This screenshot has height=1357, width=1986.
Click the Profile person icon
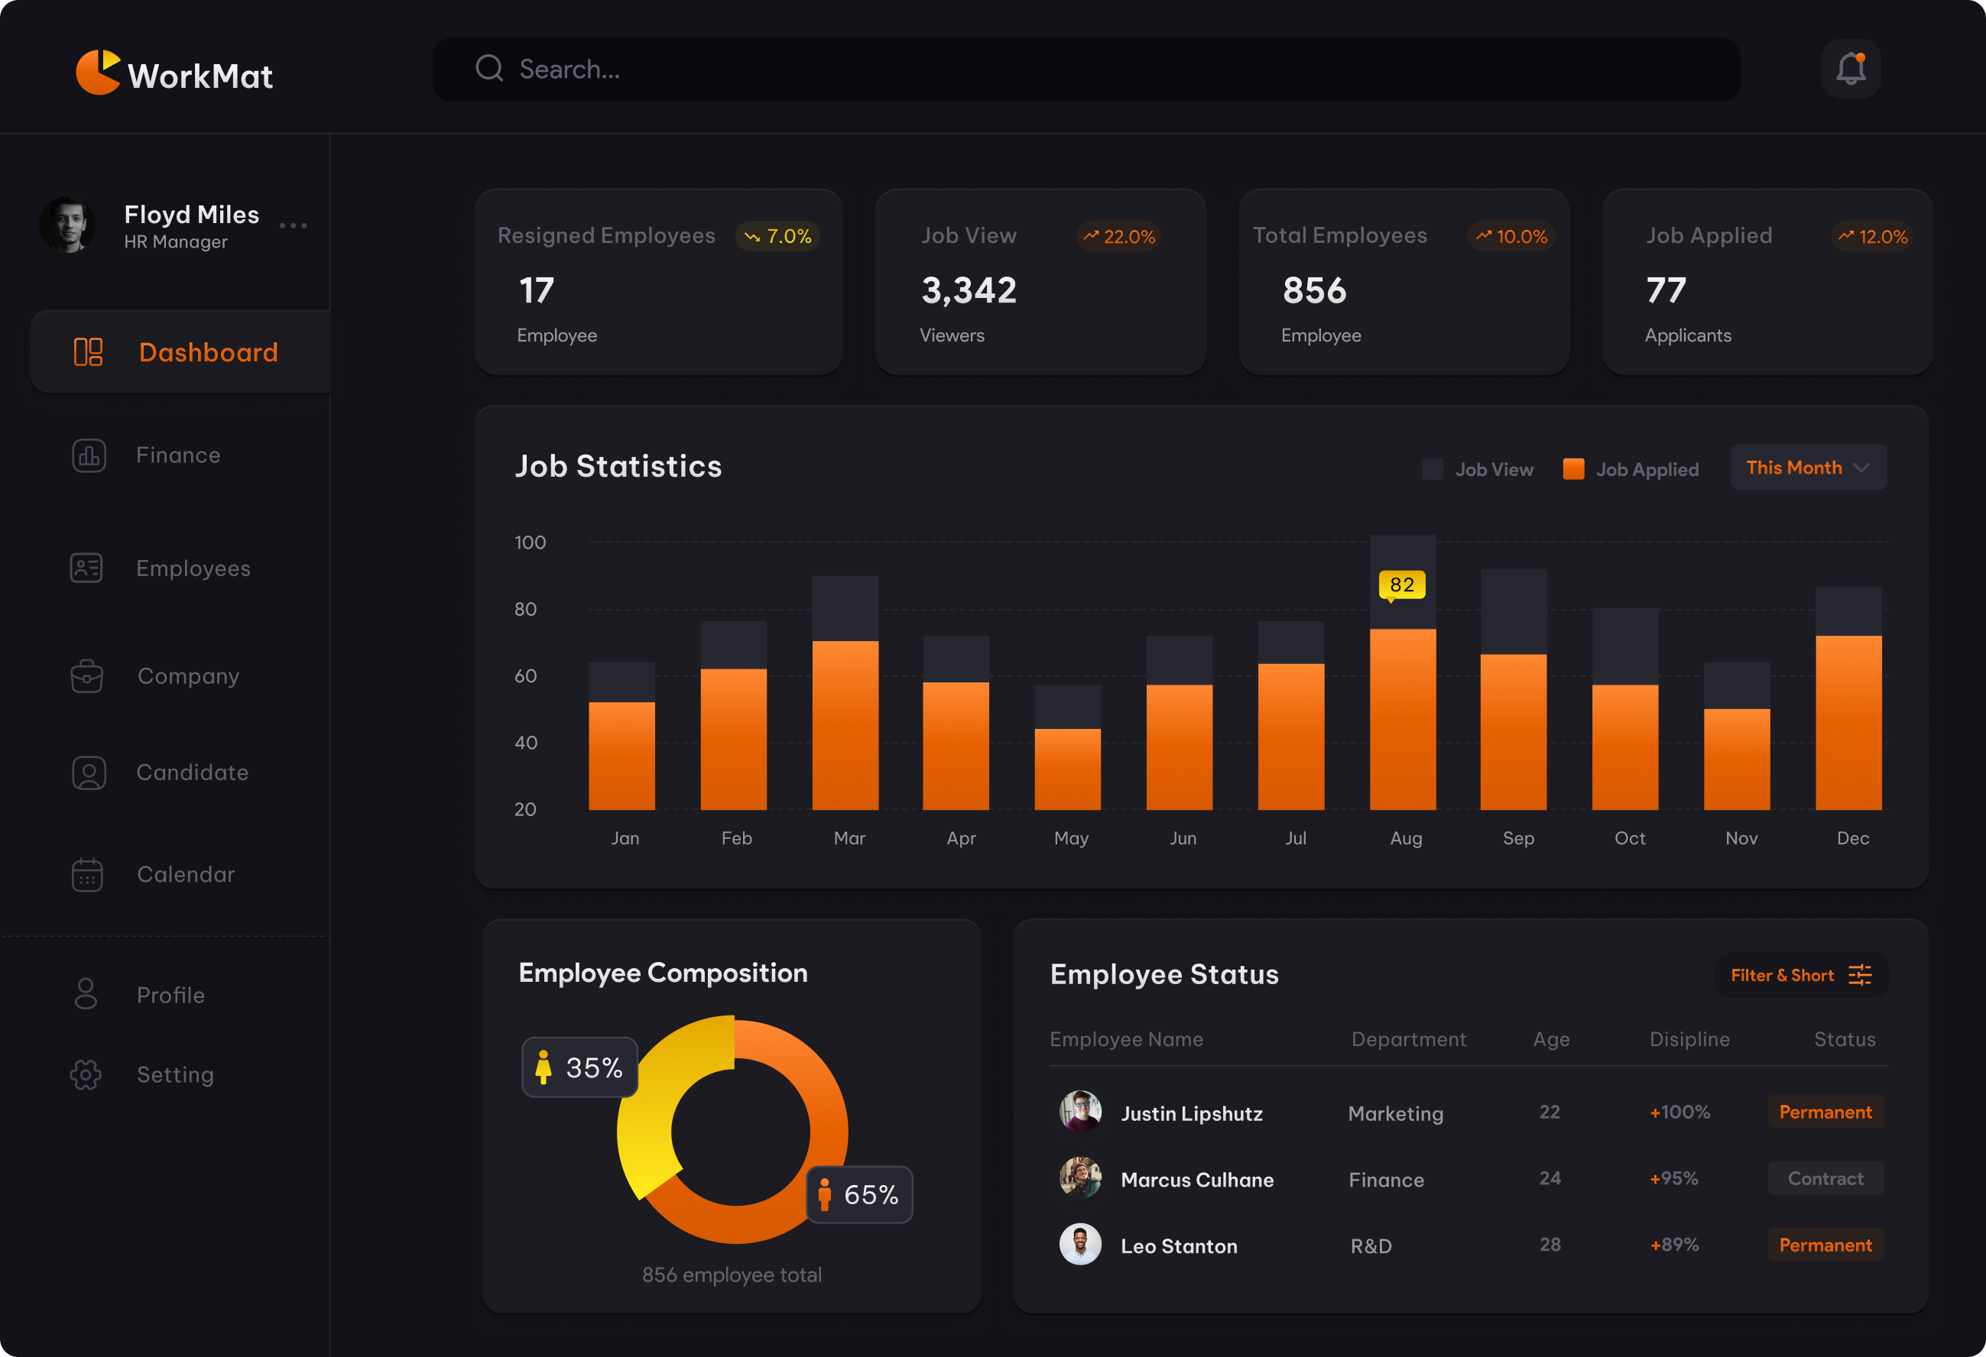coord(86,994)
